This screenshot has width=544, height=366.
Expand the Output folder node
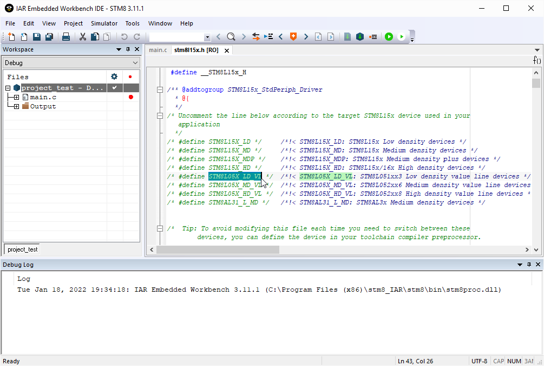click(16, 107)
